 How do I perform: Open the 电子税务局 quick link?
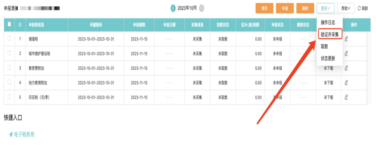tap(22, 135)
